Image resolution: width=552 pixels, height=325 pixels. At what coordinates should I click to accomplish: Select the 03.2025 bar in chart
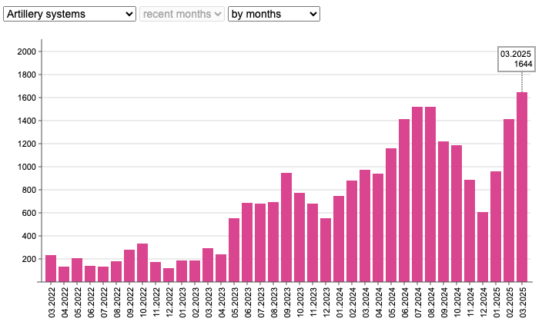(x=522, y=187)
